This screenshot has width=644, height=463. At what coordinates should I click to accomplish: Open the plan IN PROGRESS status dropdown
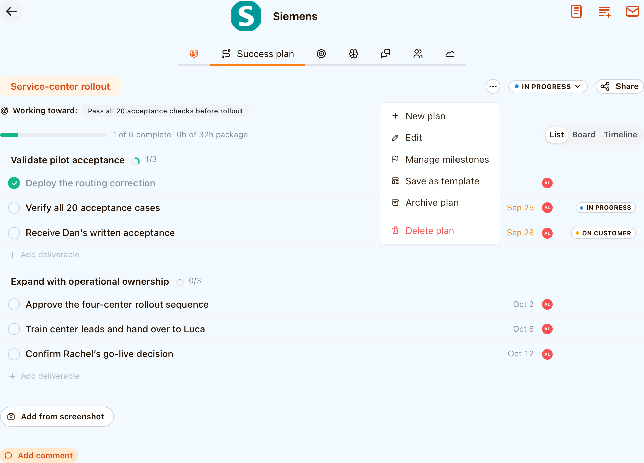tap(548, 86)
